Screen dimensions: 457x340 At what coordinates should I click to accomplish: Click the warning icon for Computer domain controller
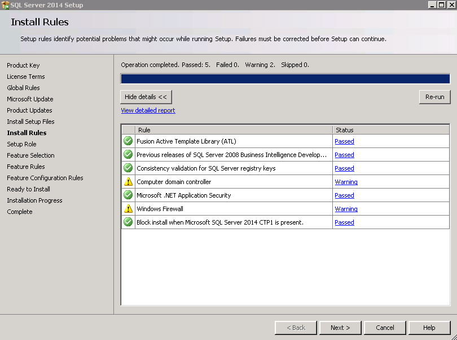click(x=128, y=181)
